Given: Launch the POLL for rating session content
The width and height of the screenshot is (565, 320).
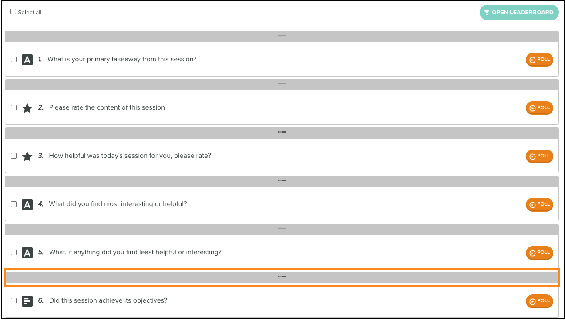Looking at the screenshot, I should click(x=539, y=108).
